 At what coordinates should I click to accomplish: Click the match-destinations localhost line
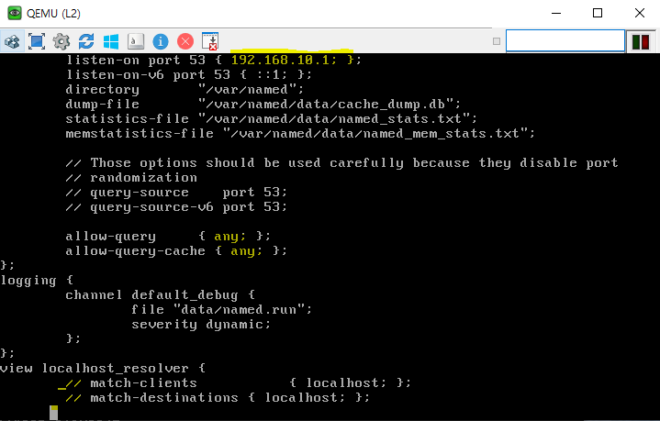[218, 397]
